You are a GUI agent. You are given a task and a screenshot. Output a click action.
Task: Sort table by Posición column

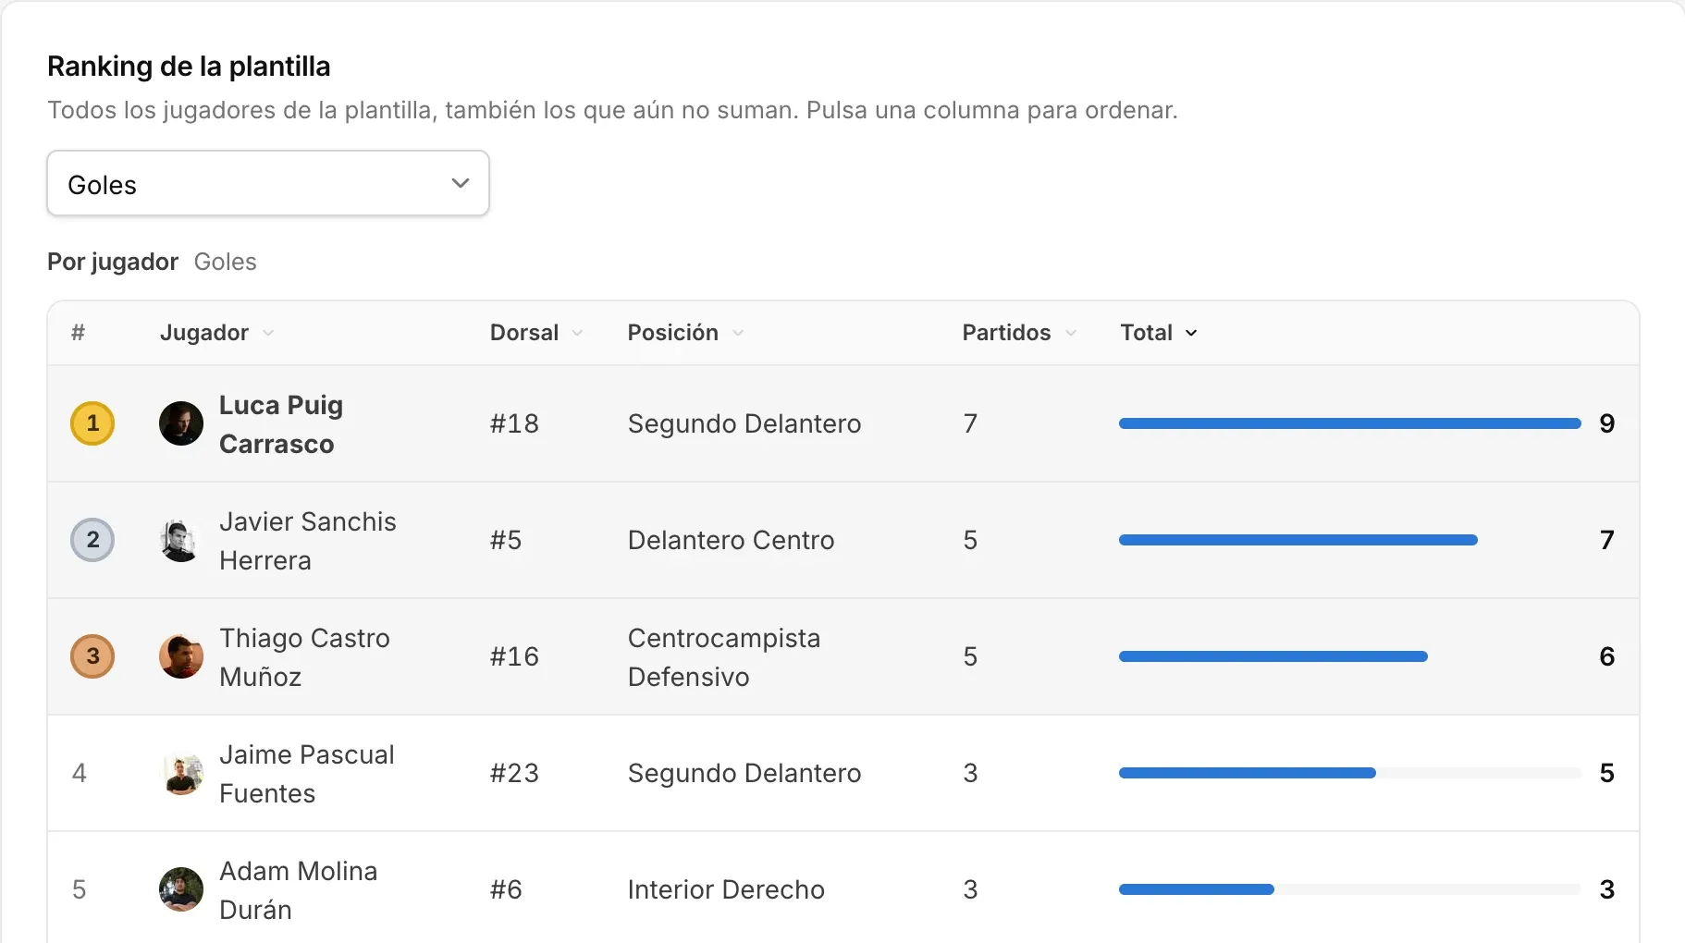pyautogui.click(x=685, y=333)
